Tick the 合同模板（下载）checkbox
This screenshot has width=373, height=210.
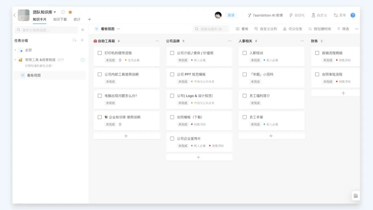(172, 117)
